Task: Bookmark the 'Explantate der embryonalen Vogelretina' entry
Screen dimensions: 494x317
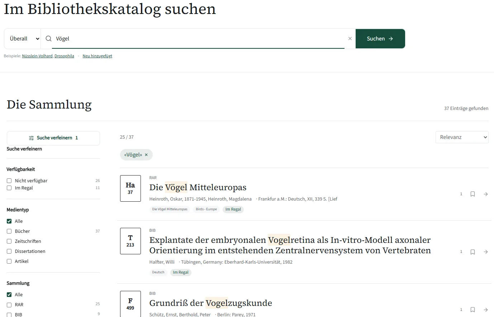Action: pyautogui.click(x=472, y=252)
